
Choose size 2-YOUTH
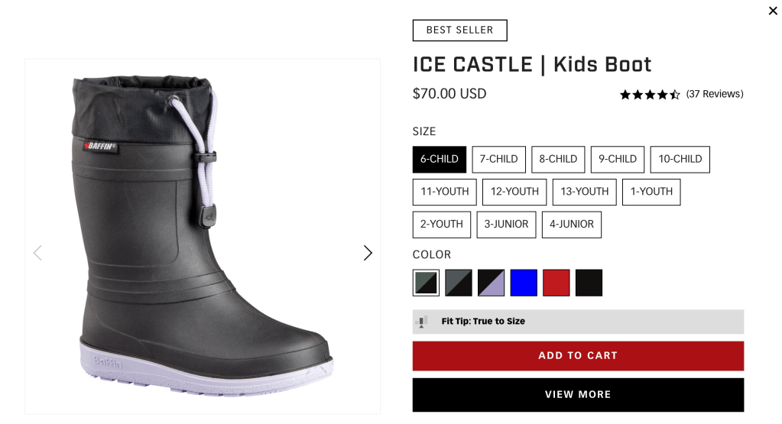click(x=441, y=225)
